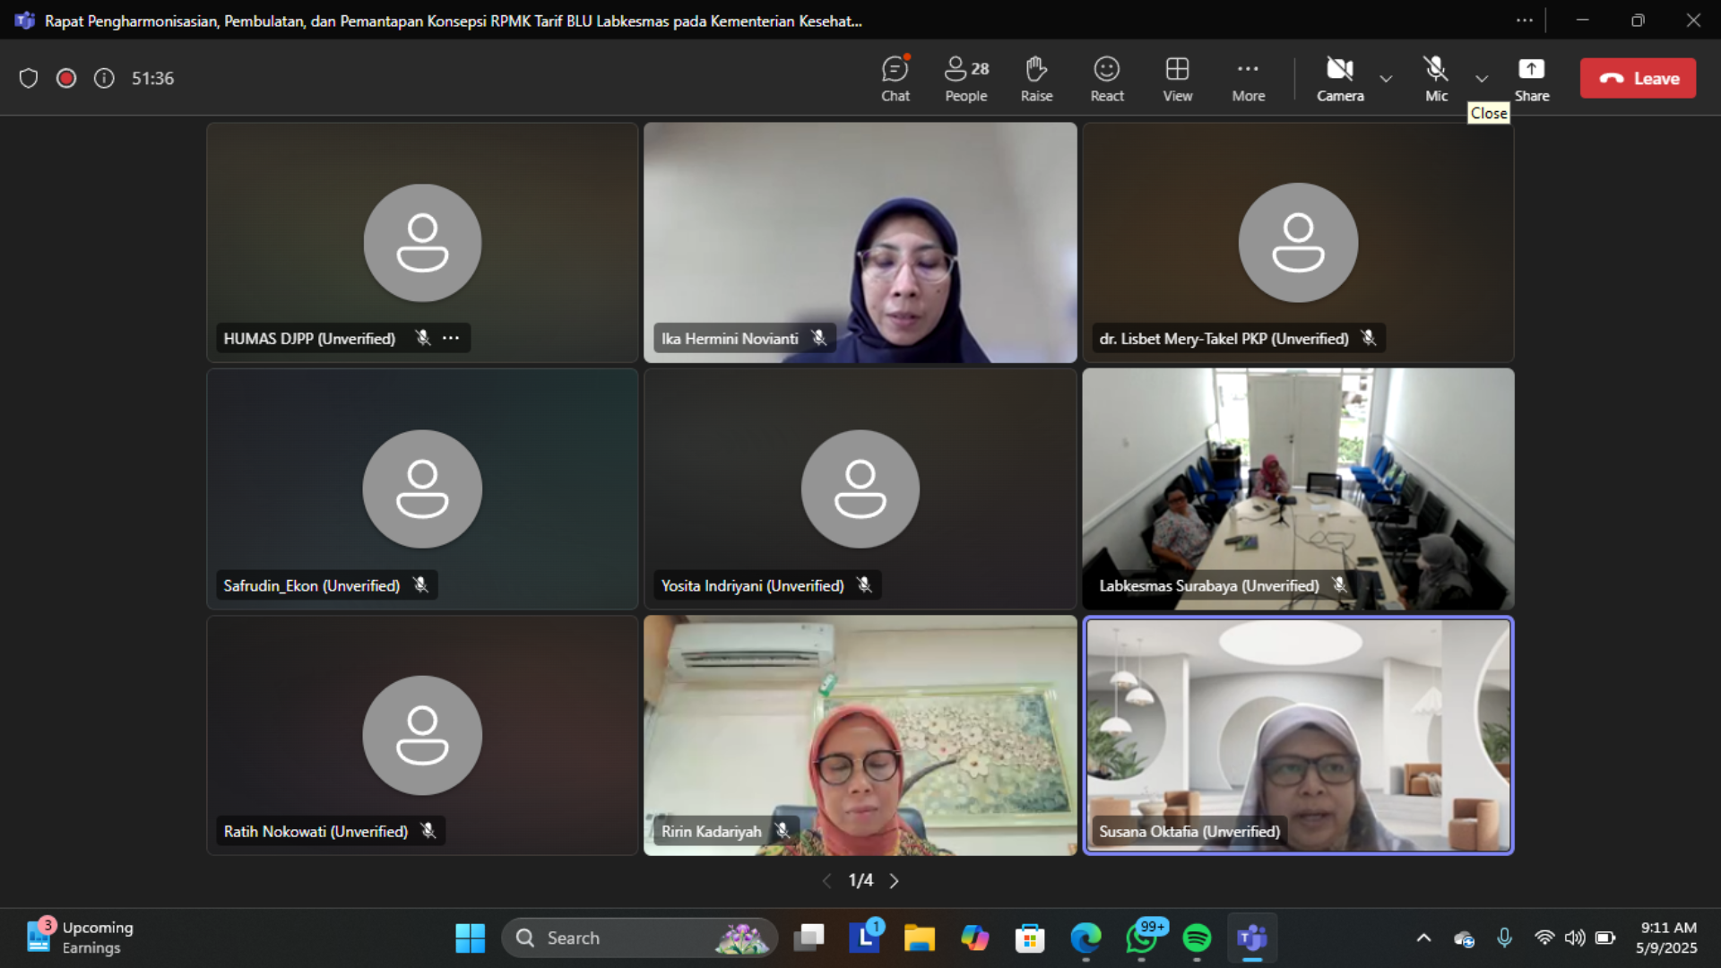Open Task View on the taskbar

tap(809, 938)
